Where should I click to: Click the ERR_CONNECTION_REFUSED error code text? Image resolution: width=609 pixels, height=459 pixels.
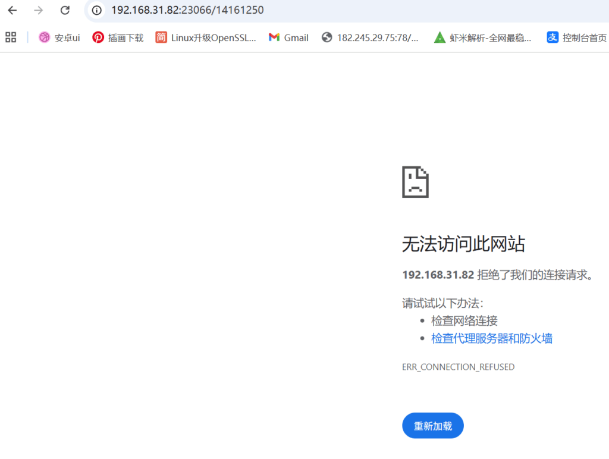tap(459, 367)
